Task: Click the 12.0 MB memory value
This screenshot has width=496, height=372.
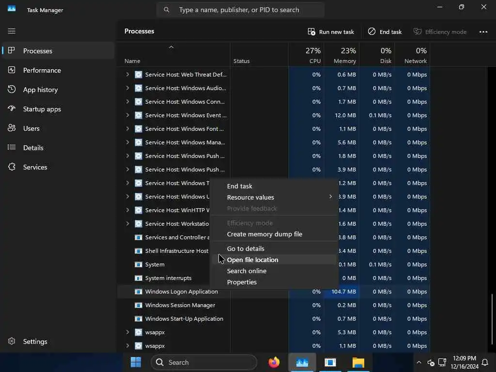Action: (345, 115)
